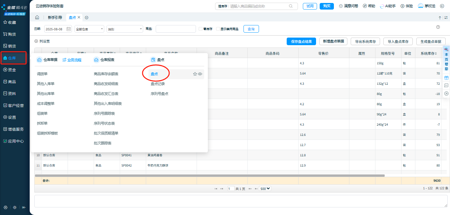Select 盘点记录 from the menu
Viewport: 450px width, 215px height.
158,84
